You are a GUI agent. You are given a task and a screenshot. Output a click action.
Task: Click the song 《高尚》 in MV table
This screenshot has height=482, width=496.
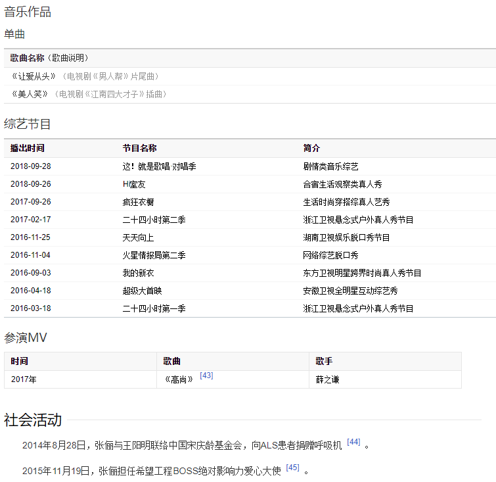pos(179,379)
